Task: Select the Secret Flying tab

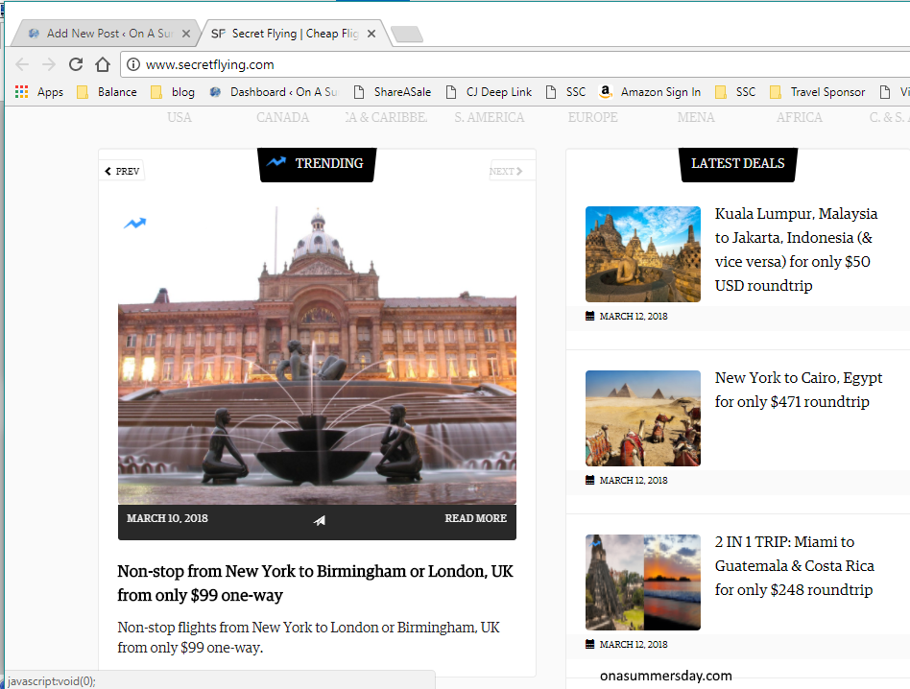Action: coord(293,33)
